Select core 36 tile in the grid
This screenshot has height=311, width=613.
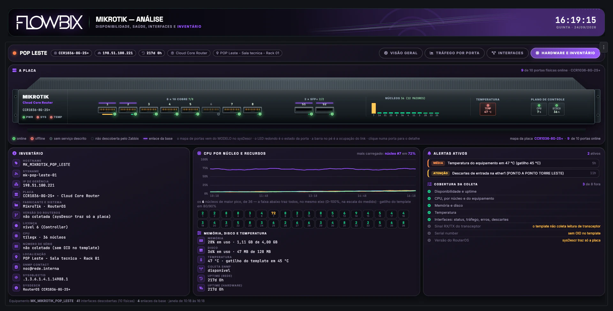click(x=404, y=224)
